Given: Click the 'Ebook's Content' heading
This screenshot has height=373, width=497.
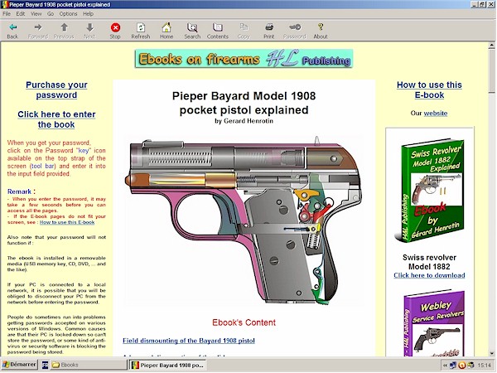Looking at the screenshot, I should pos(244,322).
